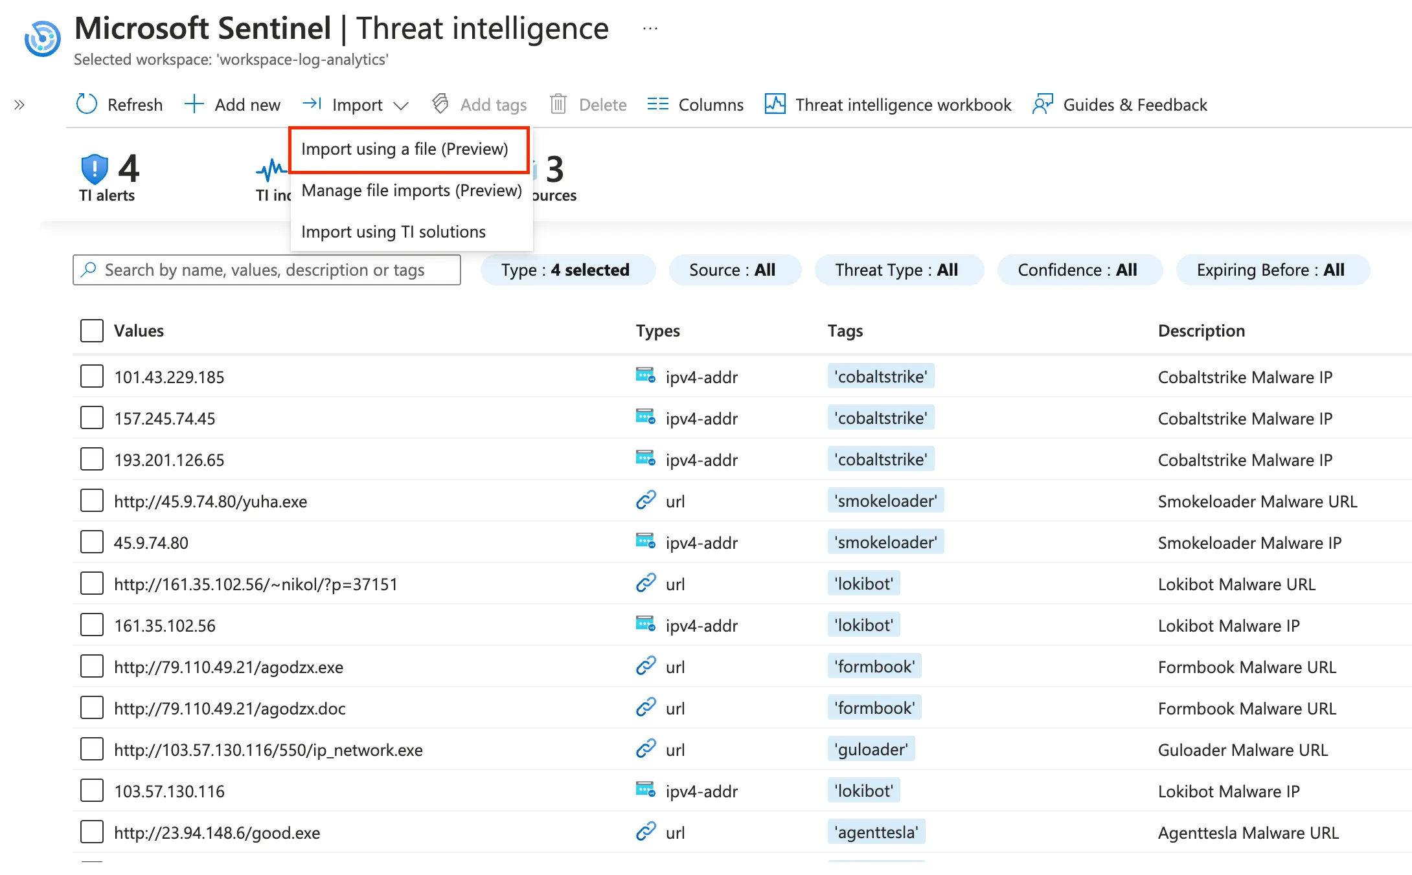This screenshot has width=1412, height=875.
Task: Click the Refresh button label
Action: click(135, 104)
